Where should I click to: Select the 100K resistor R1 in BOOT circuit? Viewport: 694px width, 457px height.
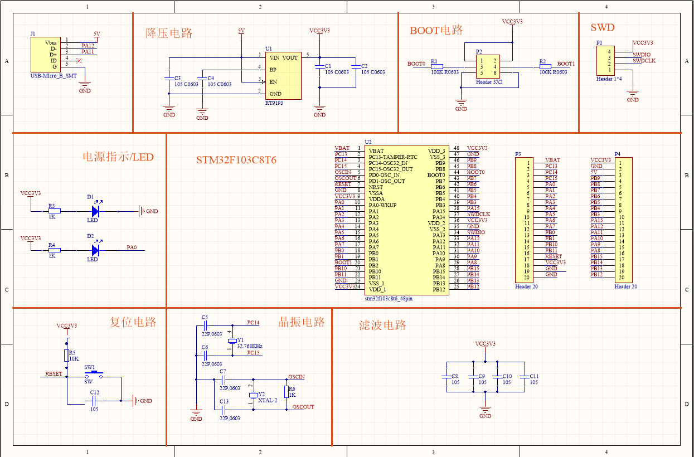(x=437, y=65)
